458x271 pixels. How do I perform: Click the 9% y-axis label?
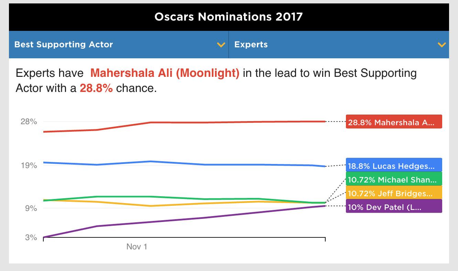click(31, 208)
